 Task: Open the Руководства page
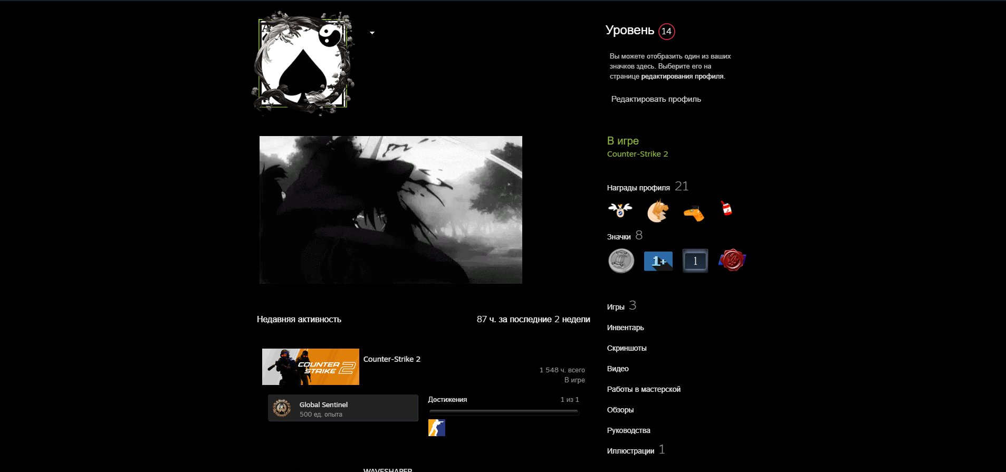[x=628, y=430]
